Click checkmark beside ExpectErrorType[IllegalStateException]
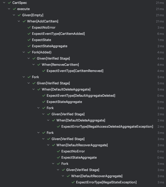 73,182
